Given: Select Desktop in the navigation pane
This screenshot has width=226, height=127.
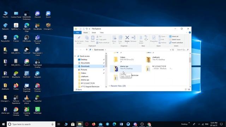Looking at the screenshot, I should 84,60.
